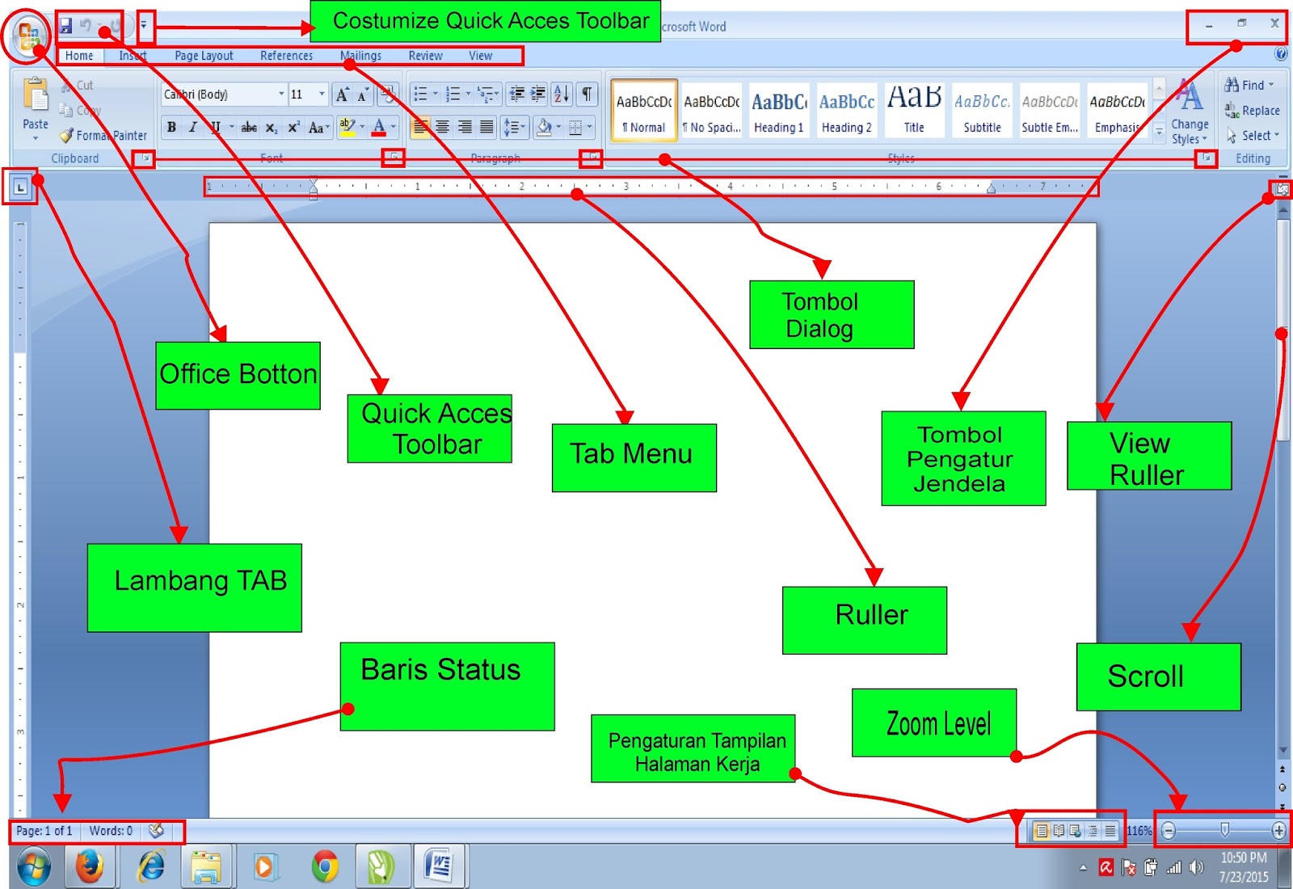Apply text highlight color
The width and height of the screenshot is (1293, 889).
pos(346,127)
